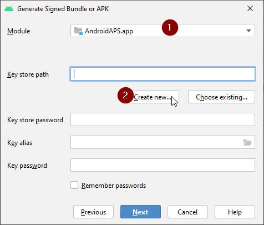Viewport: 264px width, 225px height.
Task: Cancel the signing dialog
Action: tap(187, 212)
